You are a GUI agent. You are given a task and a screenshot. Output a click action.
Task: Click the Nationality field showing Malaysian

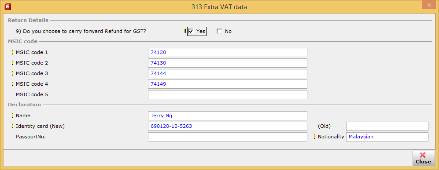click(387, 137)
